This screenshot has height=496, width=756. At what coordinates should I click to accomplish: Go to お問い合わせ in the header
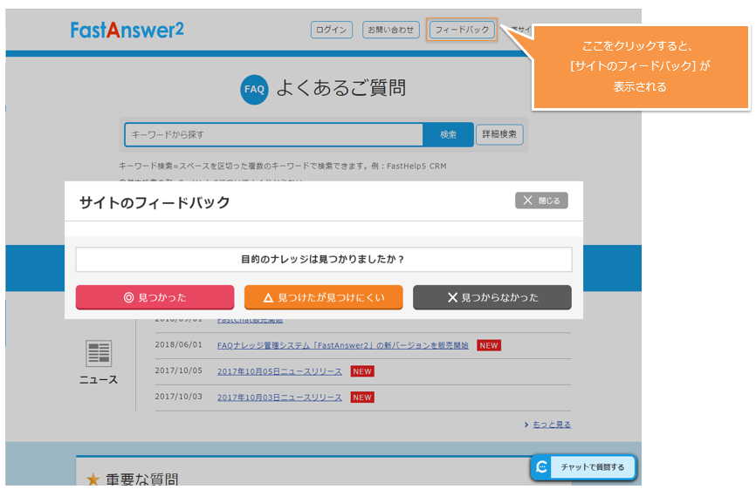pos(390,30)
